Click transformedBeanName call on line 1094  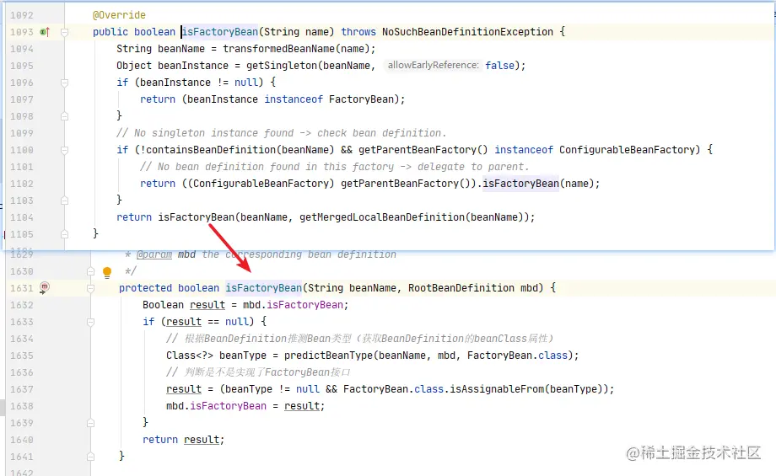(x=278, y=49)
